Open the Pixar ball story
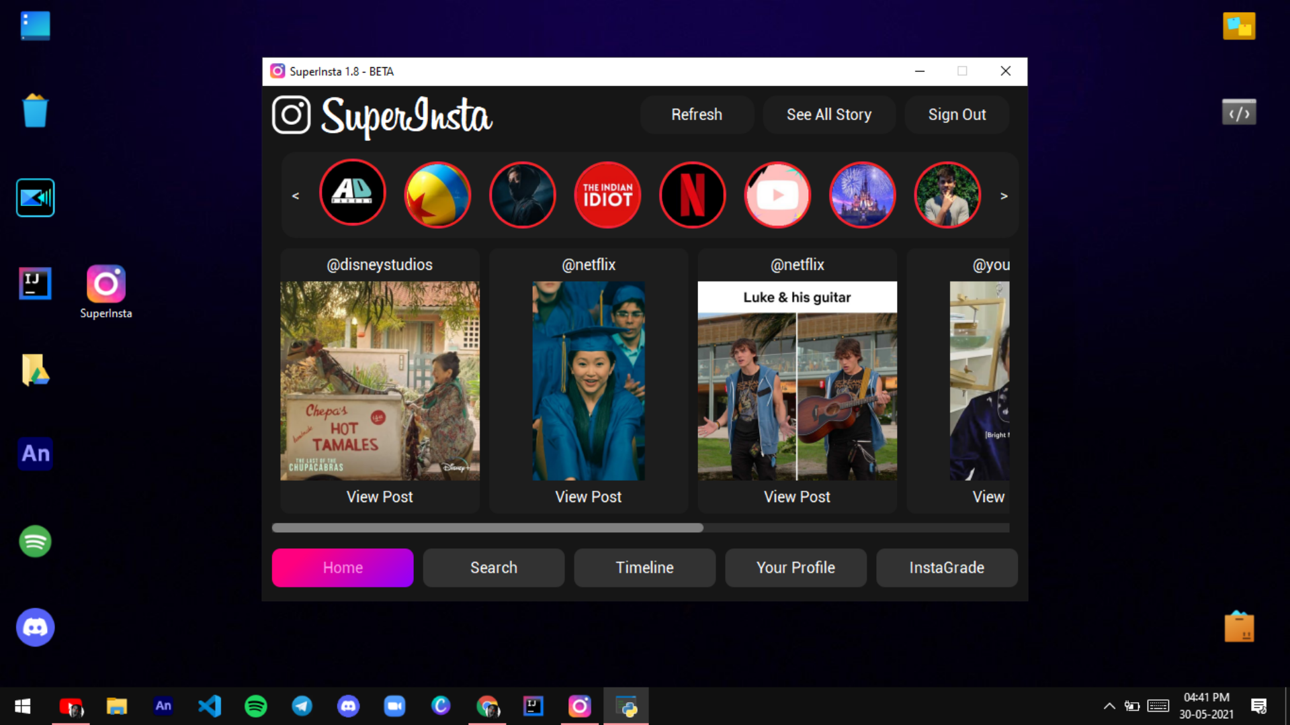The height and width of the screenshot is (725, 1290). [x=437, y=195]
